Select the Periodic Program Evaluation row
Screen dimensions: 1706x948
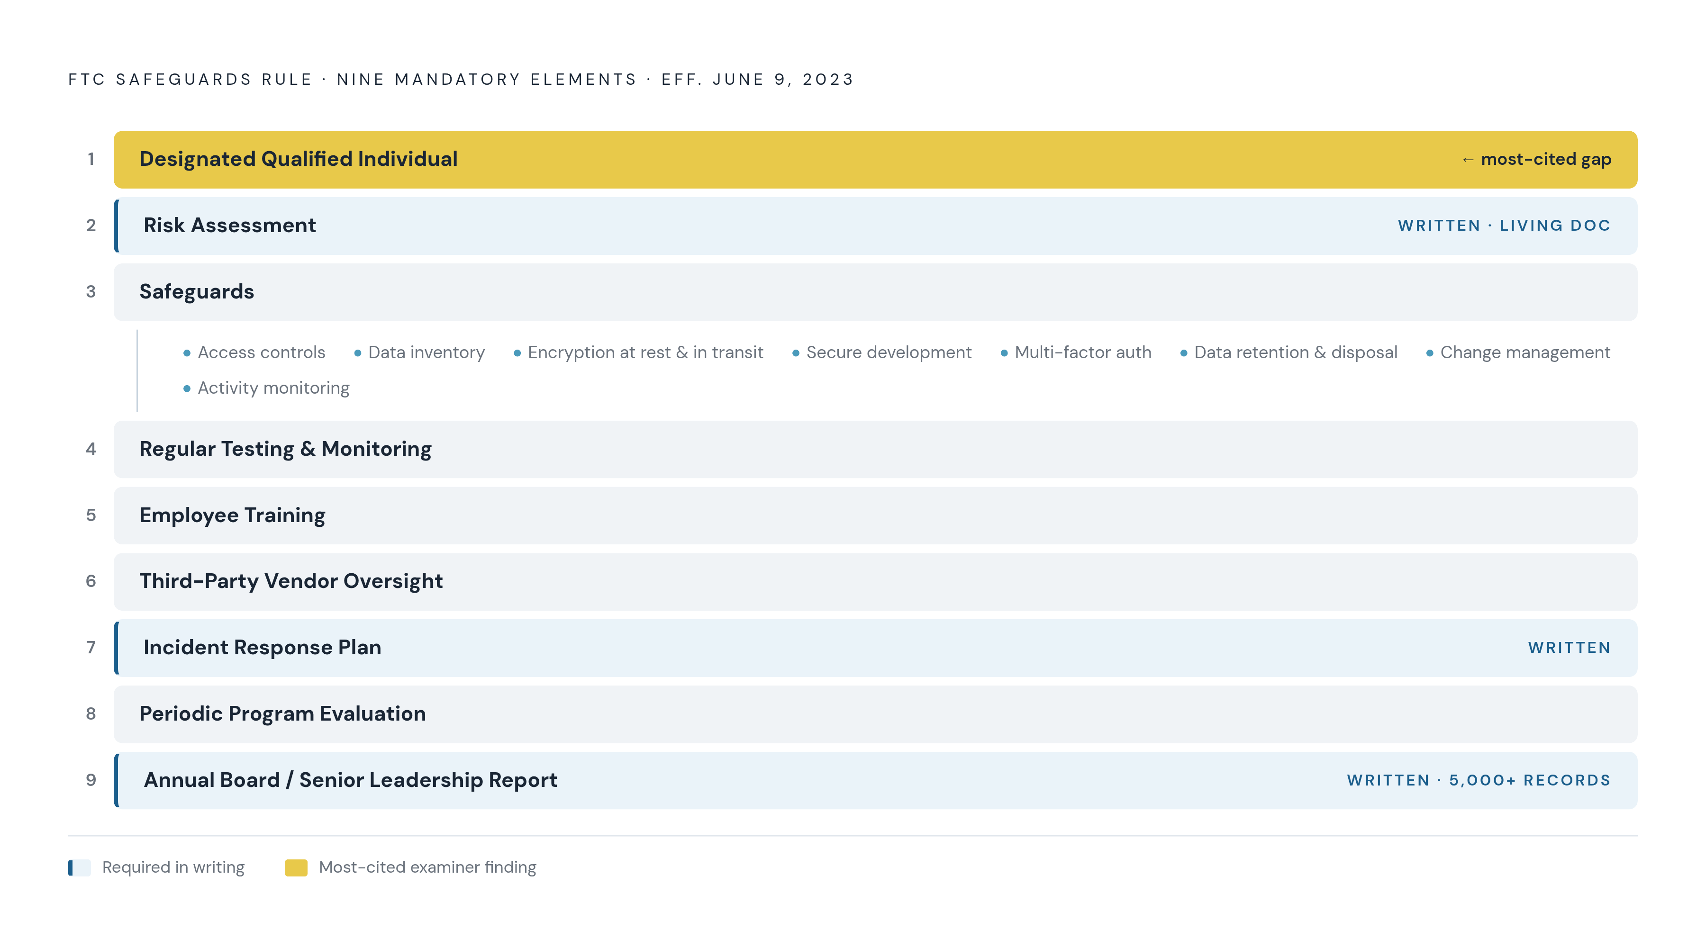[875, 714]
